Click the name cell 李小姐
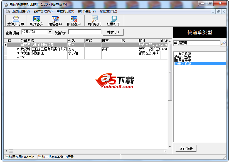Image resolution: width=229 pixels, height=162 pixels. (x=76, y=53)
